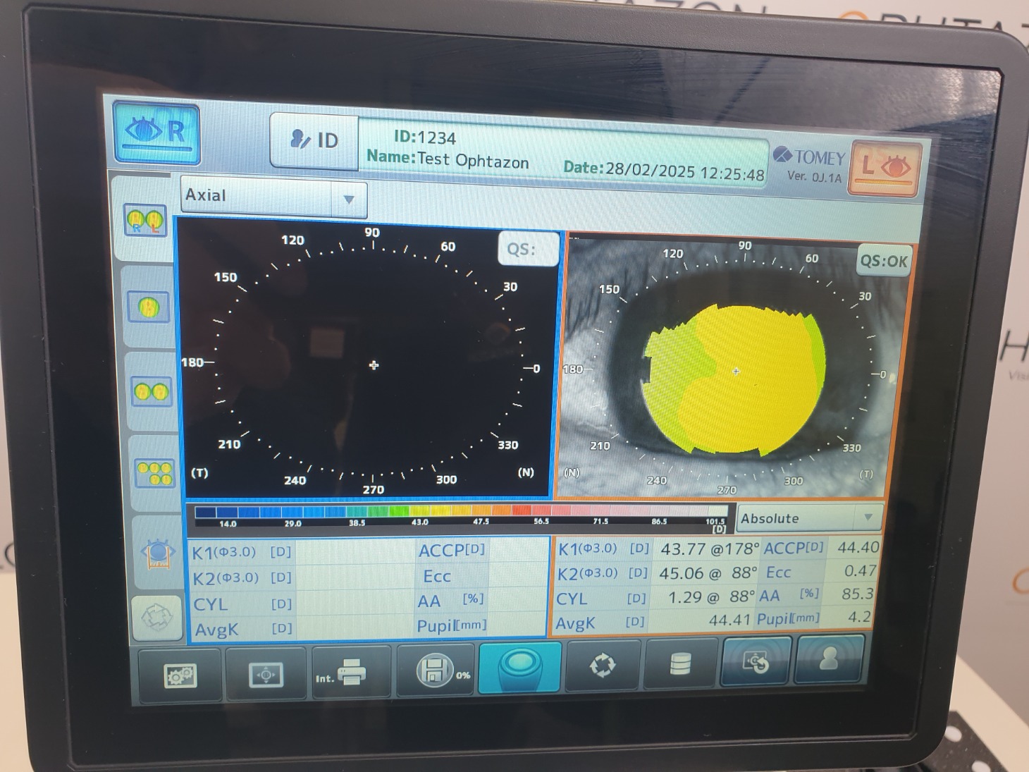The image size is (1029, 772).
Task: Open the patient ID entry button
Action: click(x=315, y=140)
